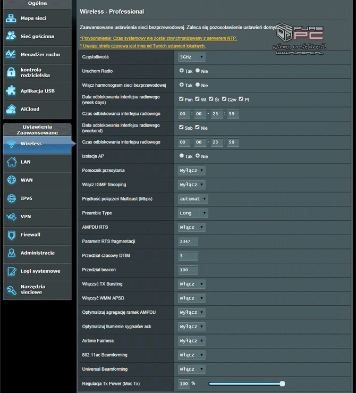Open the Preamble Type dropdown
356x393 pixels.
(x=193, y=213)
